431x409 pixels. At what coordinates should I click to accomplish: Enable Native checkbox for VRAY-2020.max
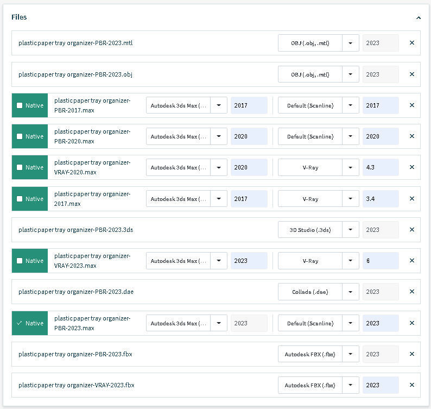20,167
